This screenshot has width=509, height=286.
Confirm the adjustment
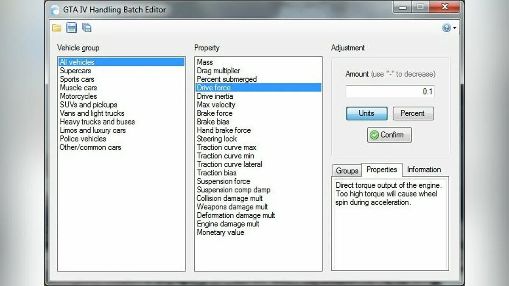(x=389, y=135)
